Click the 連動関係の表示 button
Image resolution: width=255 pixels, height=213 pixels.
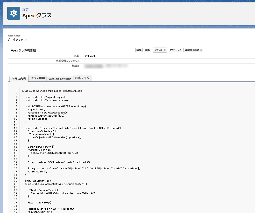[193, 50]
